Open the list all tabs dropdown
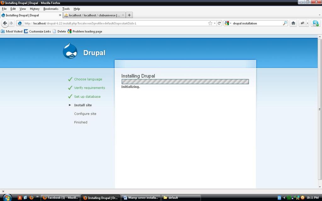 pos(319,15)
